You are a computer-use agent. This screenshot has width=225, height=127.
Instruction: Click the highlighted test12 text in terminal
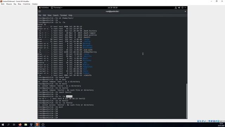69,96
